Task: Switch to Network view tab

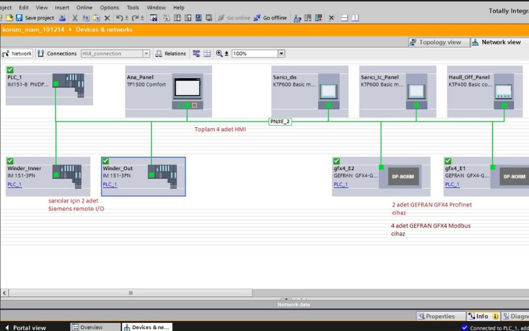Action: coord(500,42)
